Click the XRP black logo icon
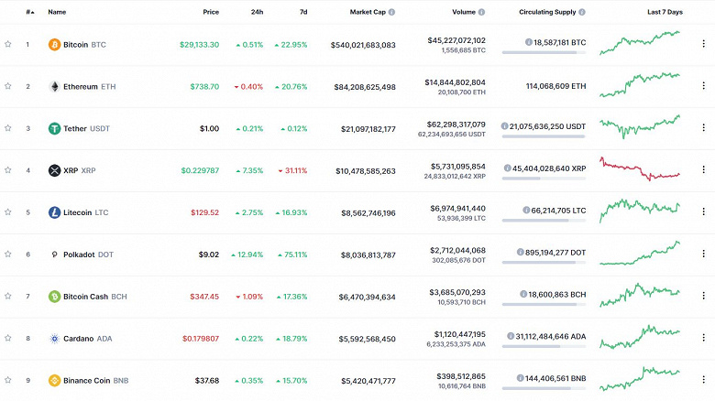Viewport: 715px width, 401px height. [x=54, y=170]
